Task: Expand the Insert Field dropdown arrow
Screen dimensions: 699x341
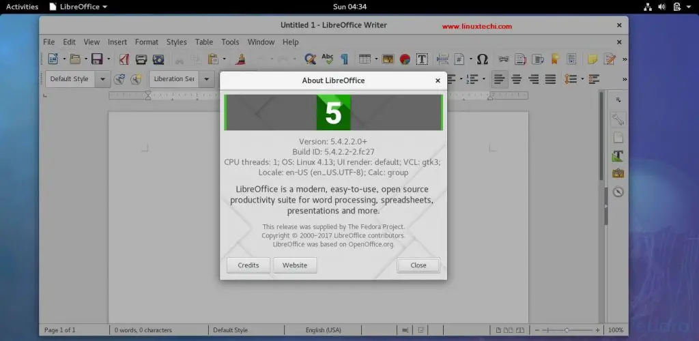Action: click(470, 59)
